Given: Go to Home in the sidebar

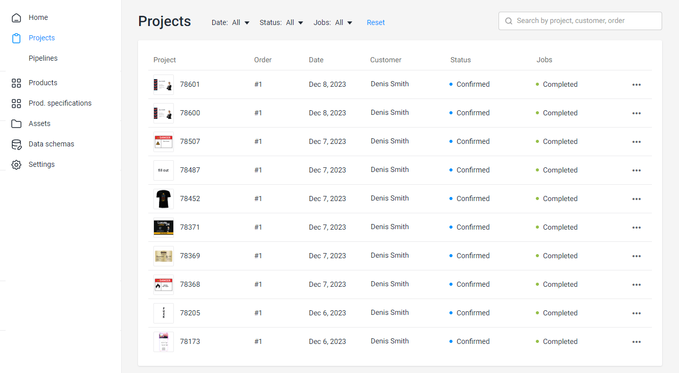Looking at the screenshot, I should [38, 17].
